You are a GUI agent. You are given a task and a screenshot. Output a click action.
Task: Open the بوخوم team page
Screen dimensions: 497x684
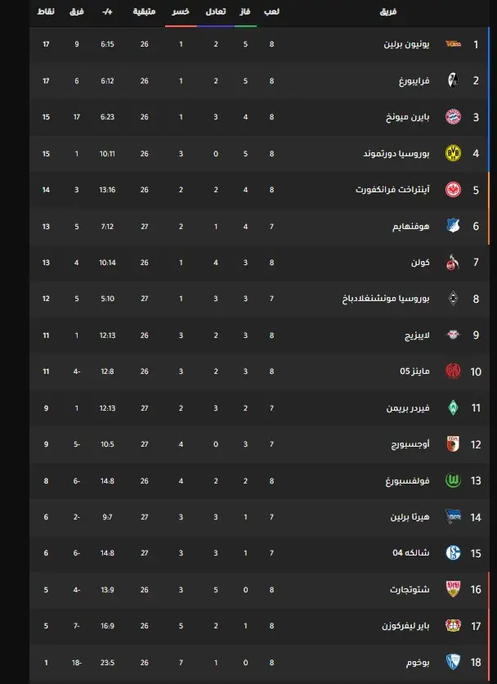418,662
